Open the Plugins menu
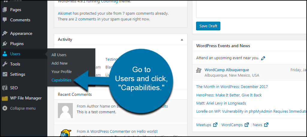The width and height of the screenshot is (307, 137). click(x=17, y=44)
